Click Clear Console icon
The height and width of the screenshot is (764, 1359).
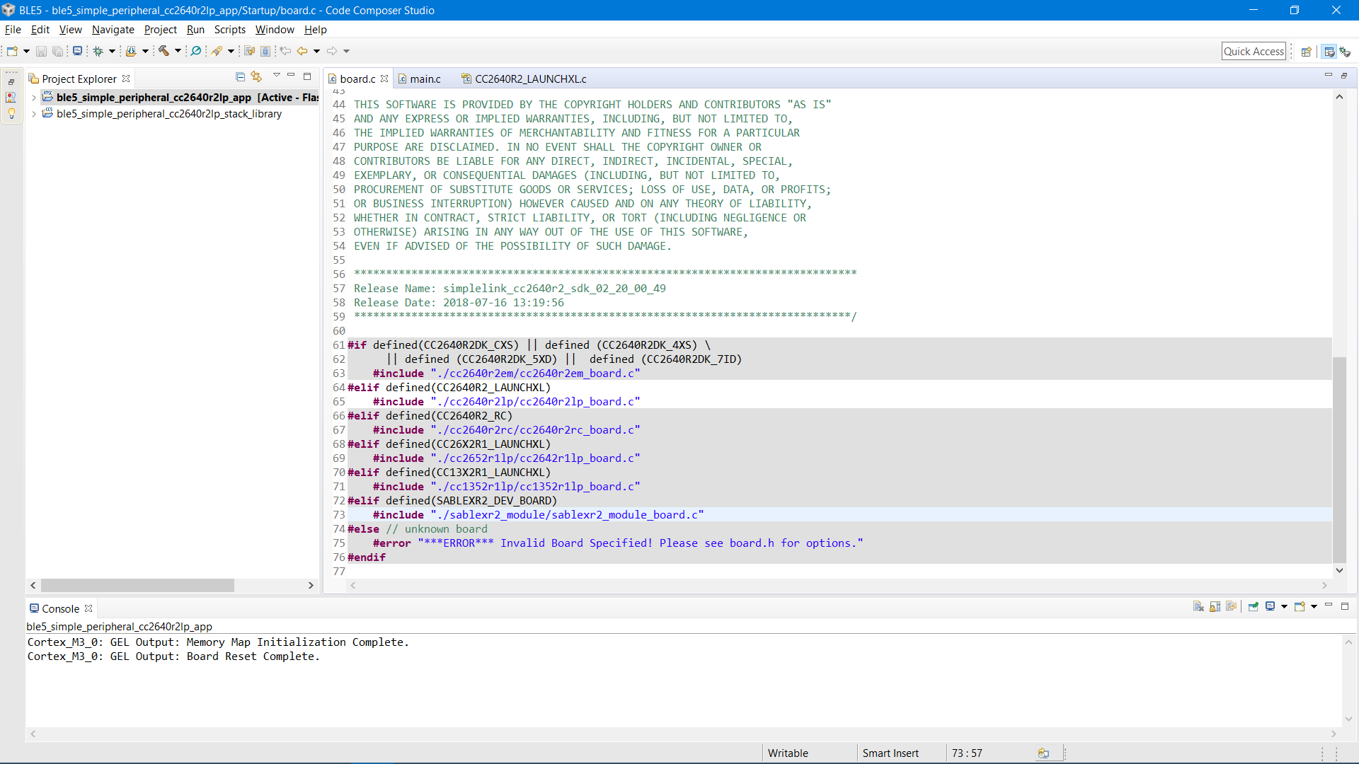(1198, 606)
